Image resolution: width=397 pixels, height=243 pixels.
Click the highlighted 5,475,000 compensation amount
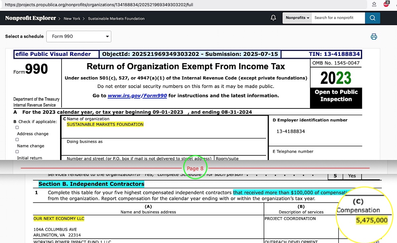372,221
